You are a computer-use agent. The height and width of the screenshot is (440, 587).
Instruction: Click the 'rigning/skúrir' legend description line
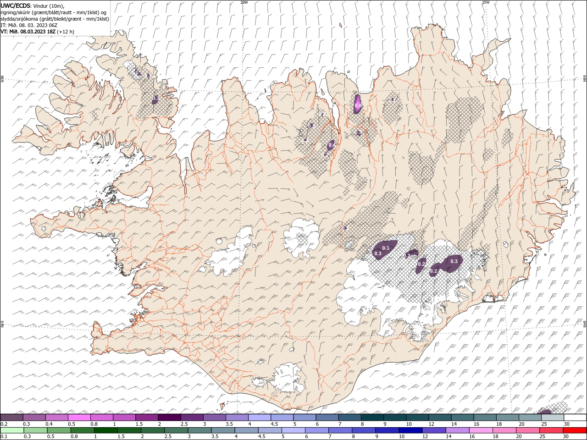point(54,12)
